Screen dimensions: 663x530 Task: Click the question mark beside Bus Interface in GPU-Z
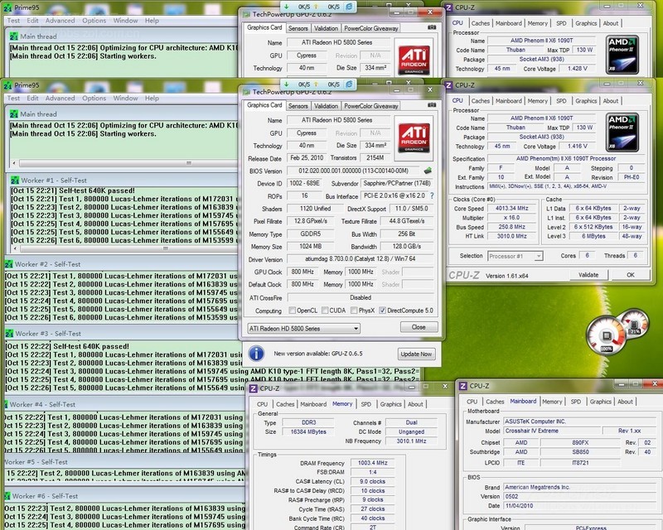[x=432, y=195]
